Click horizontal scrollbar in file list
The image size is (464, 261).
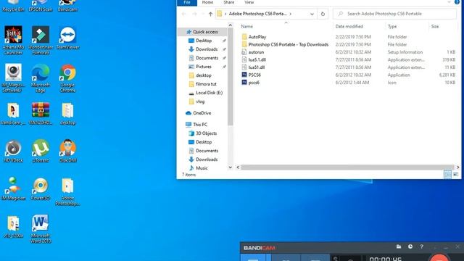[x=347, y=167]
